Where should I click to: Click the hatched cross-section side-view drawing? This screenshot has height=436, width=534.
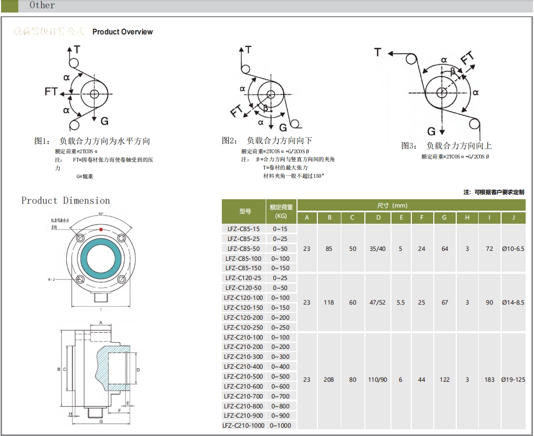100,369
